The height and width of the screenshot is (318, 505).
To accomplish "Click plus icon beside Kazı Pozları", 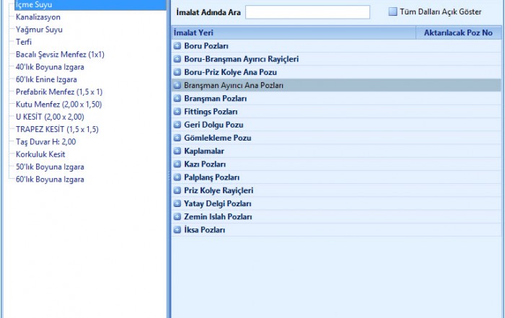I will tap(177, 164).
